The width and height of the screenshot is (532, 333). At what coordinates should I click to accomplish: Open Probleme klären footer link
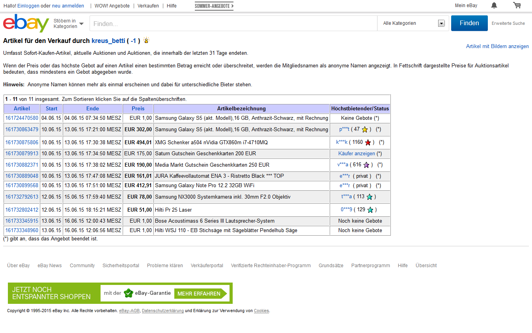tap(165, 266)
